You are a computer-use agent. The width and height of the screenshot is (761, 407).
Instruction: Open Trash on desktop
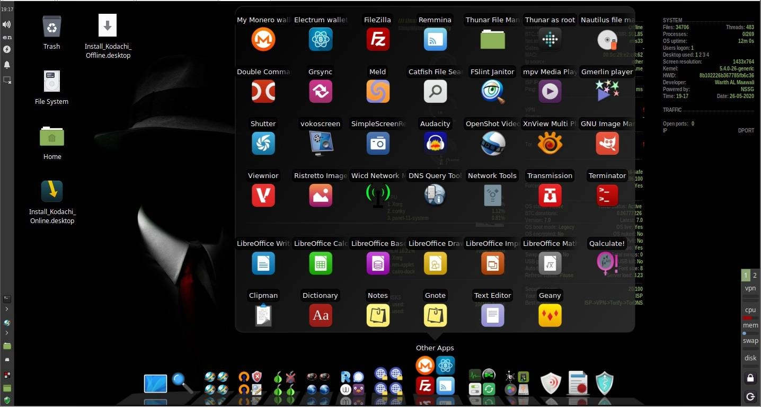[x=51, y=26]
